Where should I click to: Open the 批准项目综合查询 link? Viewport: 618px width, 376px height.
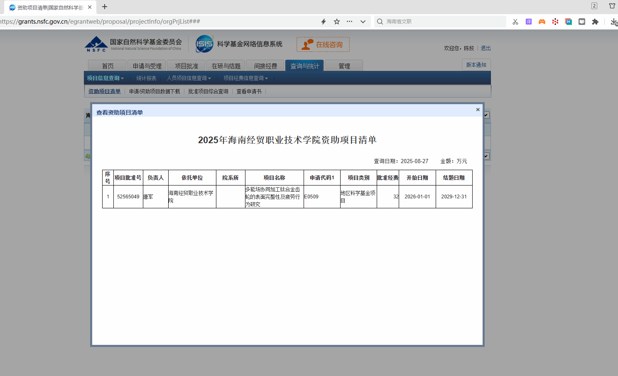pyautogui.click(x=208, y=91)
